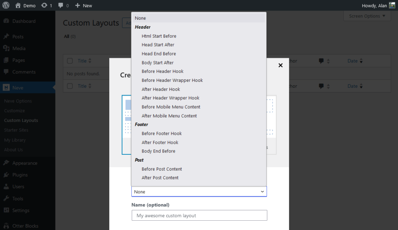The width and height of the screenshot is (398, 230).
Task: Select None from the hook list
Action: click(199, 18)
